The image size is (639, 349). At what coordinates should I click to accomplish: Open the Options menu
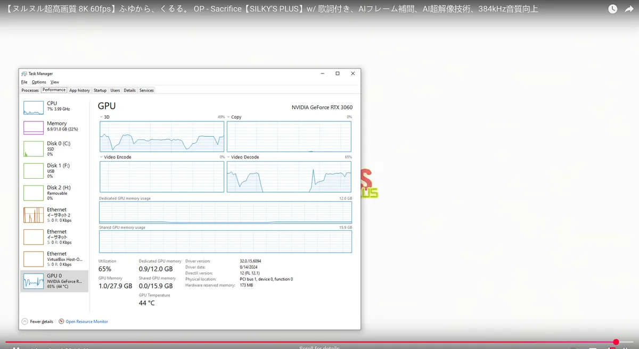point(39,82)
